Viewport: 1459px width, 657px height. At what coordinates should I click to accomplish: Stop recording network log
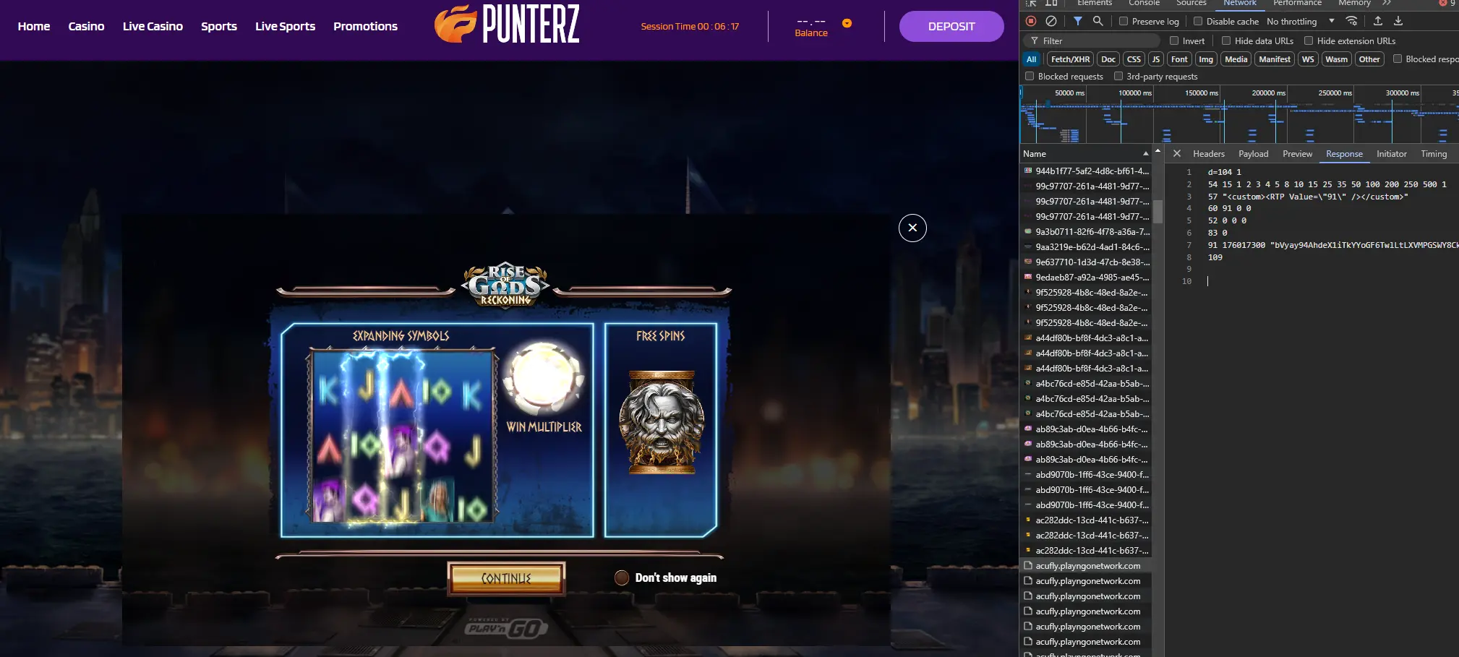[x=1031, y=22]
